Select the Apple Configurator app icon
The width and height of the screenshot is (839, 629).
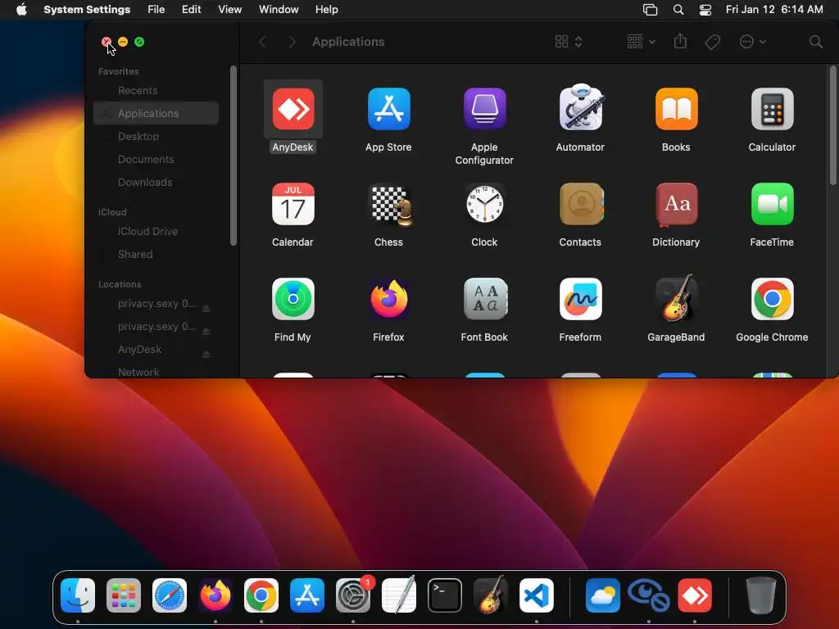pos(484,109)
